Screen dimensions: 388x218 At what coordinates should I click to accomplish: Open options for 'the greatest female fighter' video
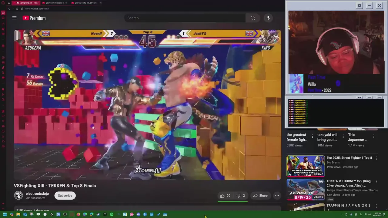click(x=313, y=136)
